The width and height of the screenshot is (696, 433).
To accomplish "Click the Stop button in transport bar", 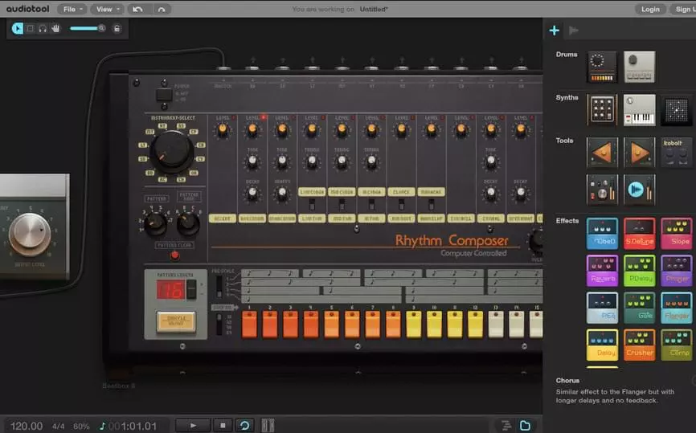I will [223, 426].
